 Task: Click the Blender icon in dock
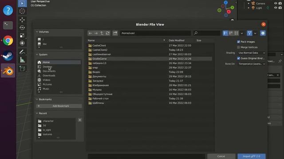tap(8, 71)
